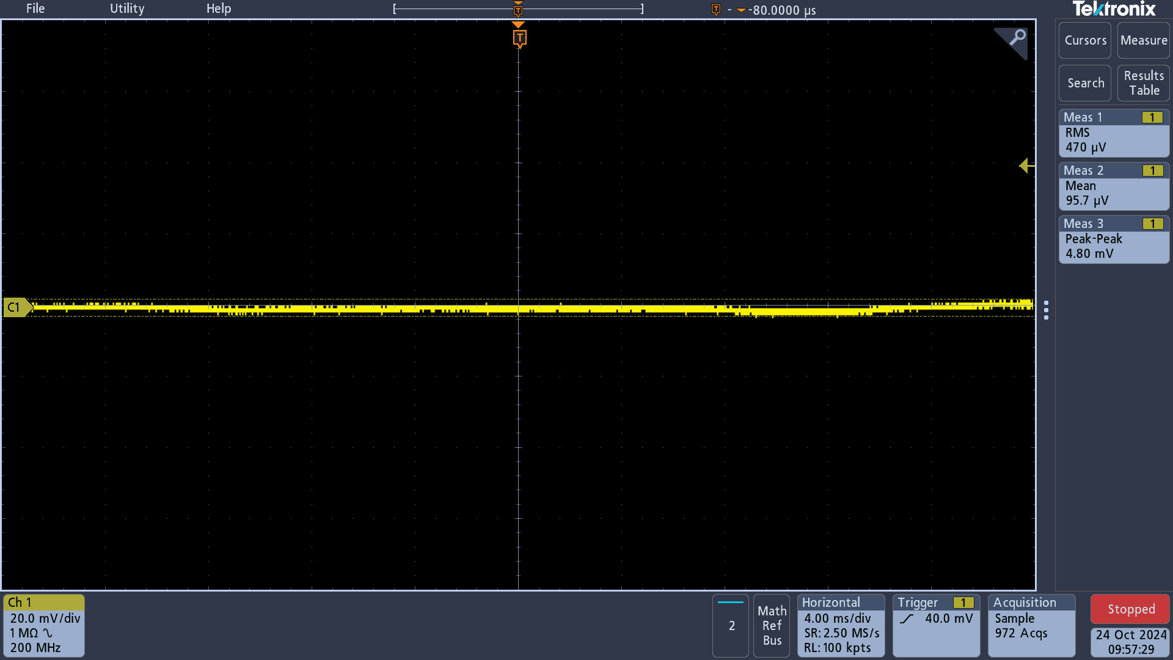Click the yellow trigger level arrow
The height and width of the screenshot is (660, 1173).
1027,166
